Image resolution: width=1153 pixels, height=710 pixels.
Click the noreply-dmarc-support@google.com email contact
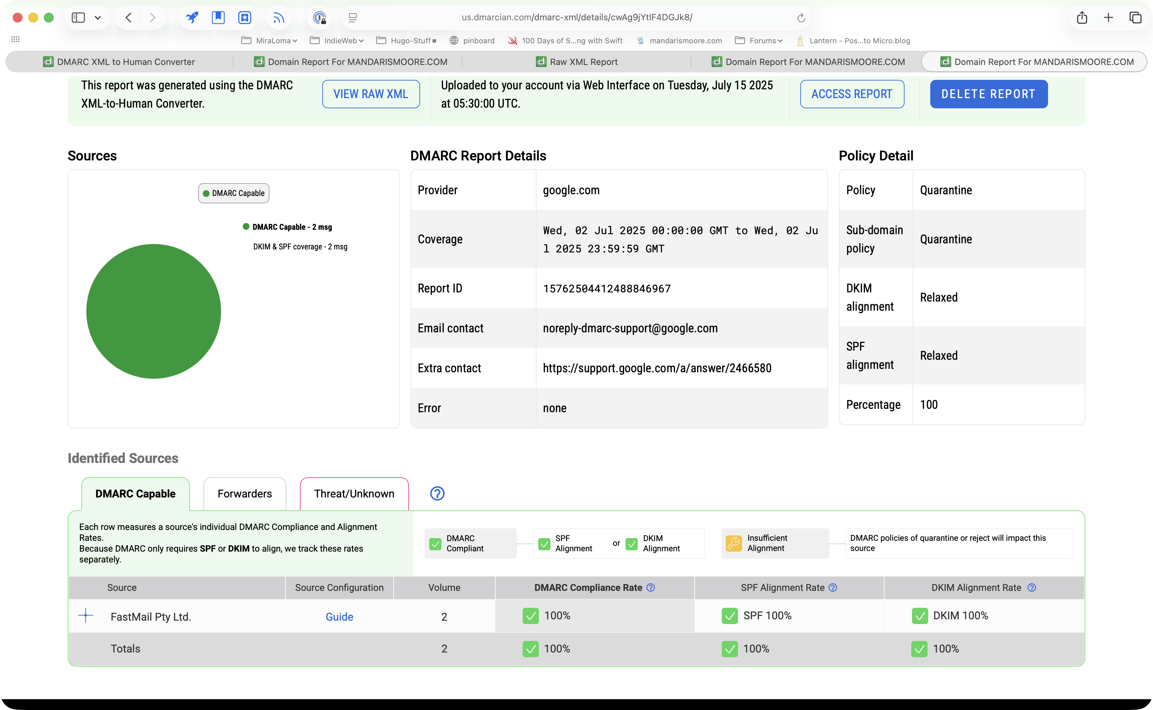pyautogui.click(x=630, y=328)
